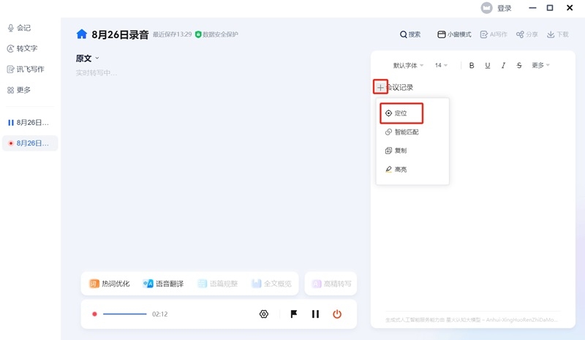The image size is (585, 340).
Task: Click the recording progress bar
Action: (x=124, y=314)
